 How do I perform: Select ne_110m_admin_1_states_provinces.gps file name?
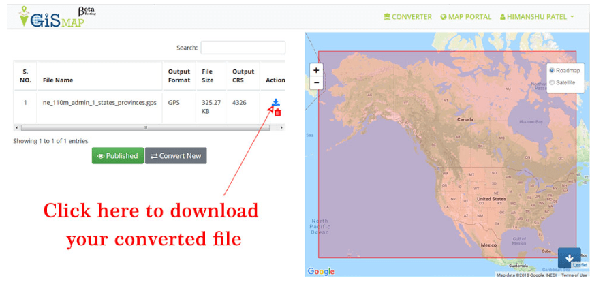pos(99,102)
